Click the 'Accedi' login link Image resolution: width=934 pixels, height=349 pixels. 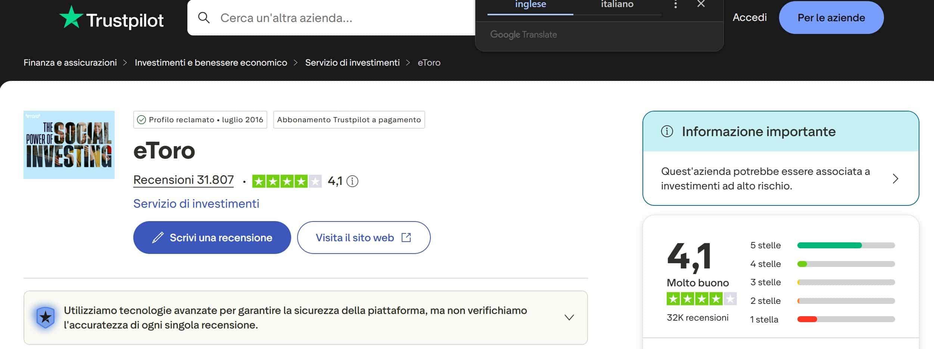(750, 17)
